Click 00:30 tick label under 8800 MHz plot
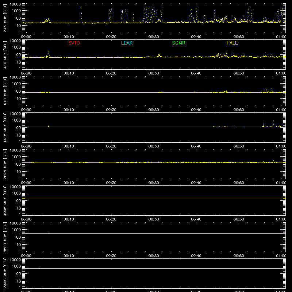The image size is (292, 292). [x=154, y=256]
